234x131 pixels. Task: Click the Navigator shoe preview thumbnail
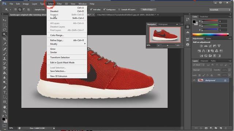pyautogui.click(x=165, y=35)
